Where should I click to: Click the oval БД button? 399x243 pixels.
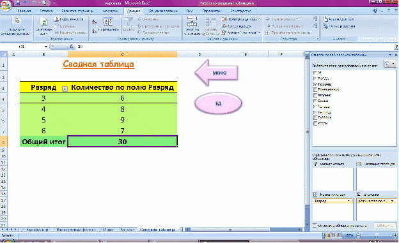(218, 103)
